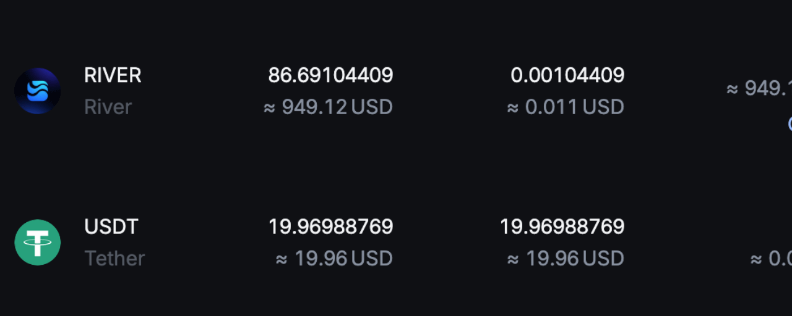This screenshot has width=792, height=316.
Task: Open the RIVER ticker name
Action: pyautogui.click(x=113, y=75)
